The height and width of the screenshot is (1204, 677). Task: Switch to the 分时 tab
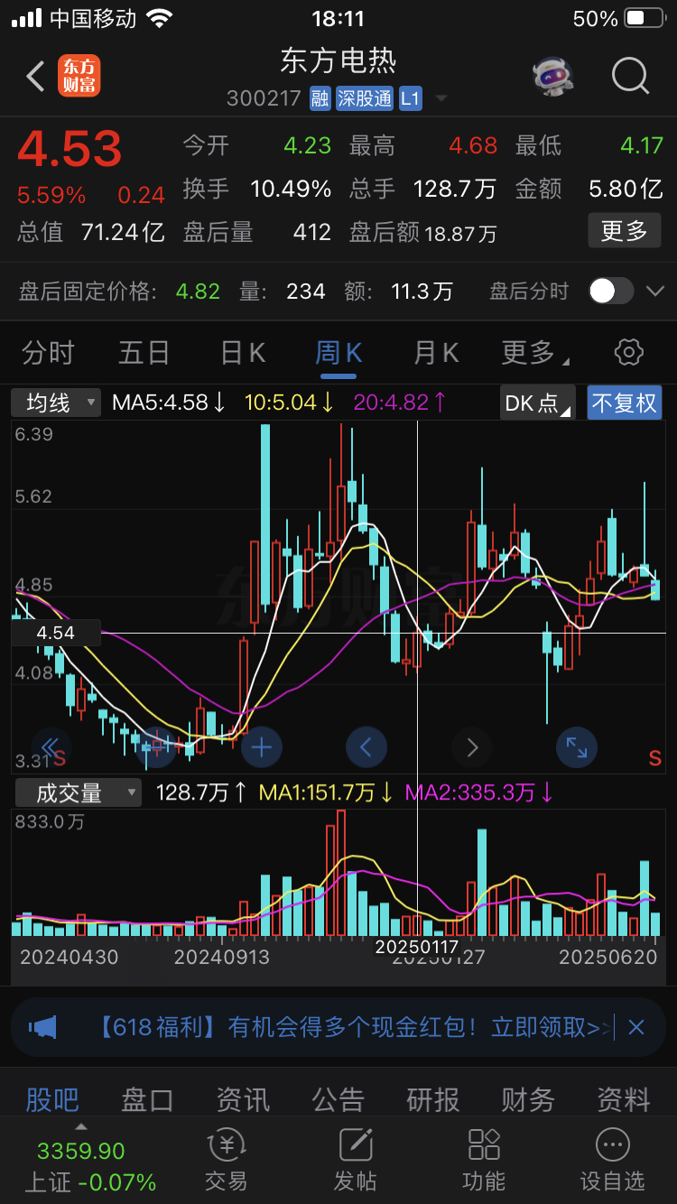coord(48,353)
